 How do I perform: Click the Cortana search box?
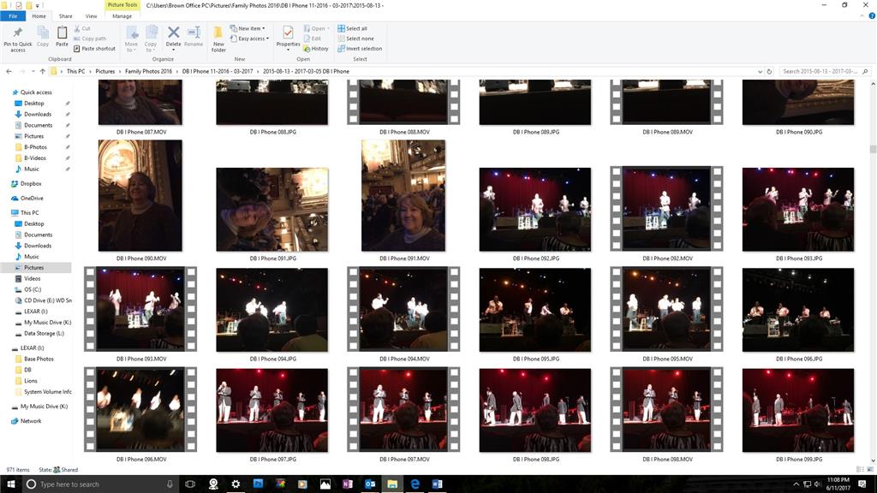click(99, 484)
